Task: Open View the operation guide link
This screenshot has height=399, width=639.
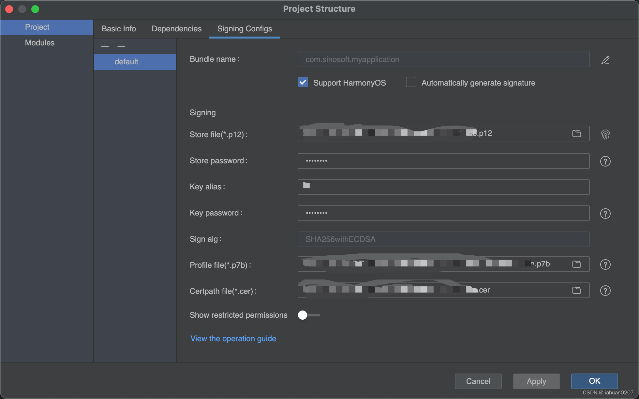Action: [233, 339]
